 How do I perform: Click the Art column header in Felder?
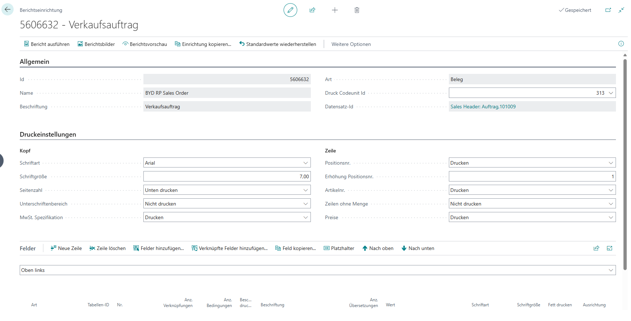34,305
